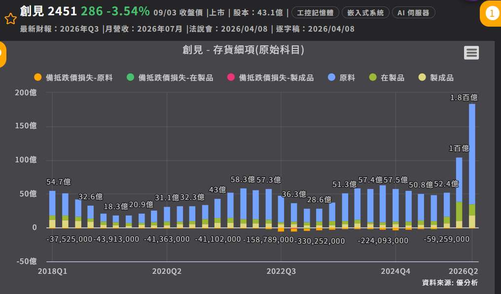This screenshot has width=501, height=294.
Task: Click the orange notification badge numbered 1
Action: pos(491,13)
